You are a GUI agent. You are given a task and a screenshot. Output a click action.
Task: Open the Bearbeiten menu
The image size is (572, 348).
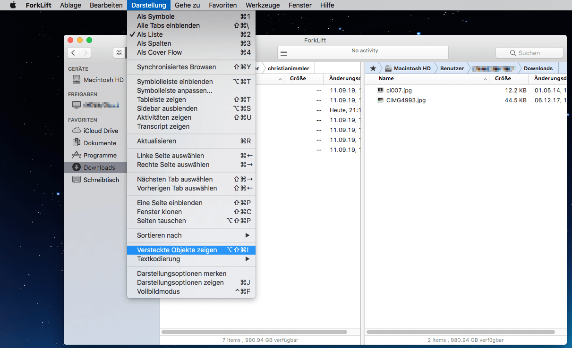point(106,5)
